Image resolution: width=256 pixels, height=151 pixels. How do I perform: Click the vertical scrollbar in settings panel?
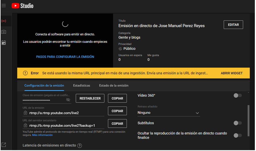click(x=248, y=120)
